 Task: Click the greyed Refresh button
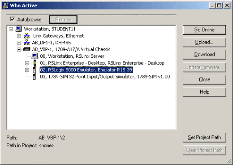click(63, 19)
